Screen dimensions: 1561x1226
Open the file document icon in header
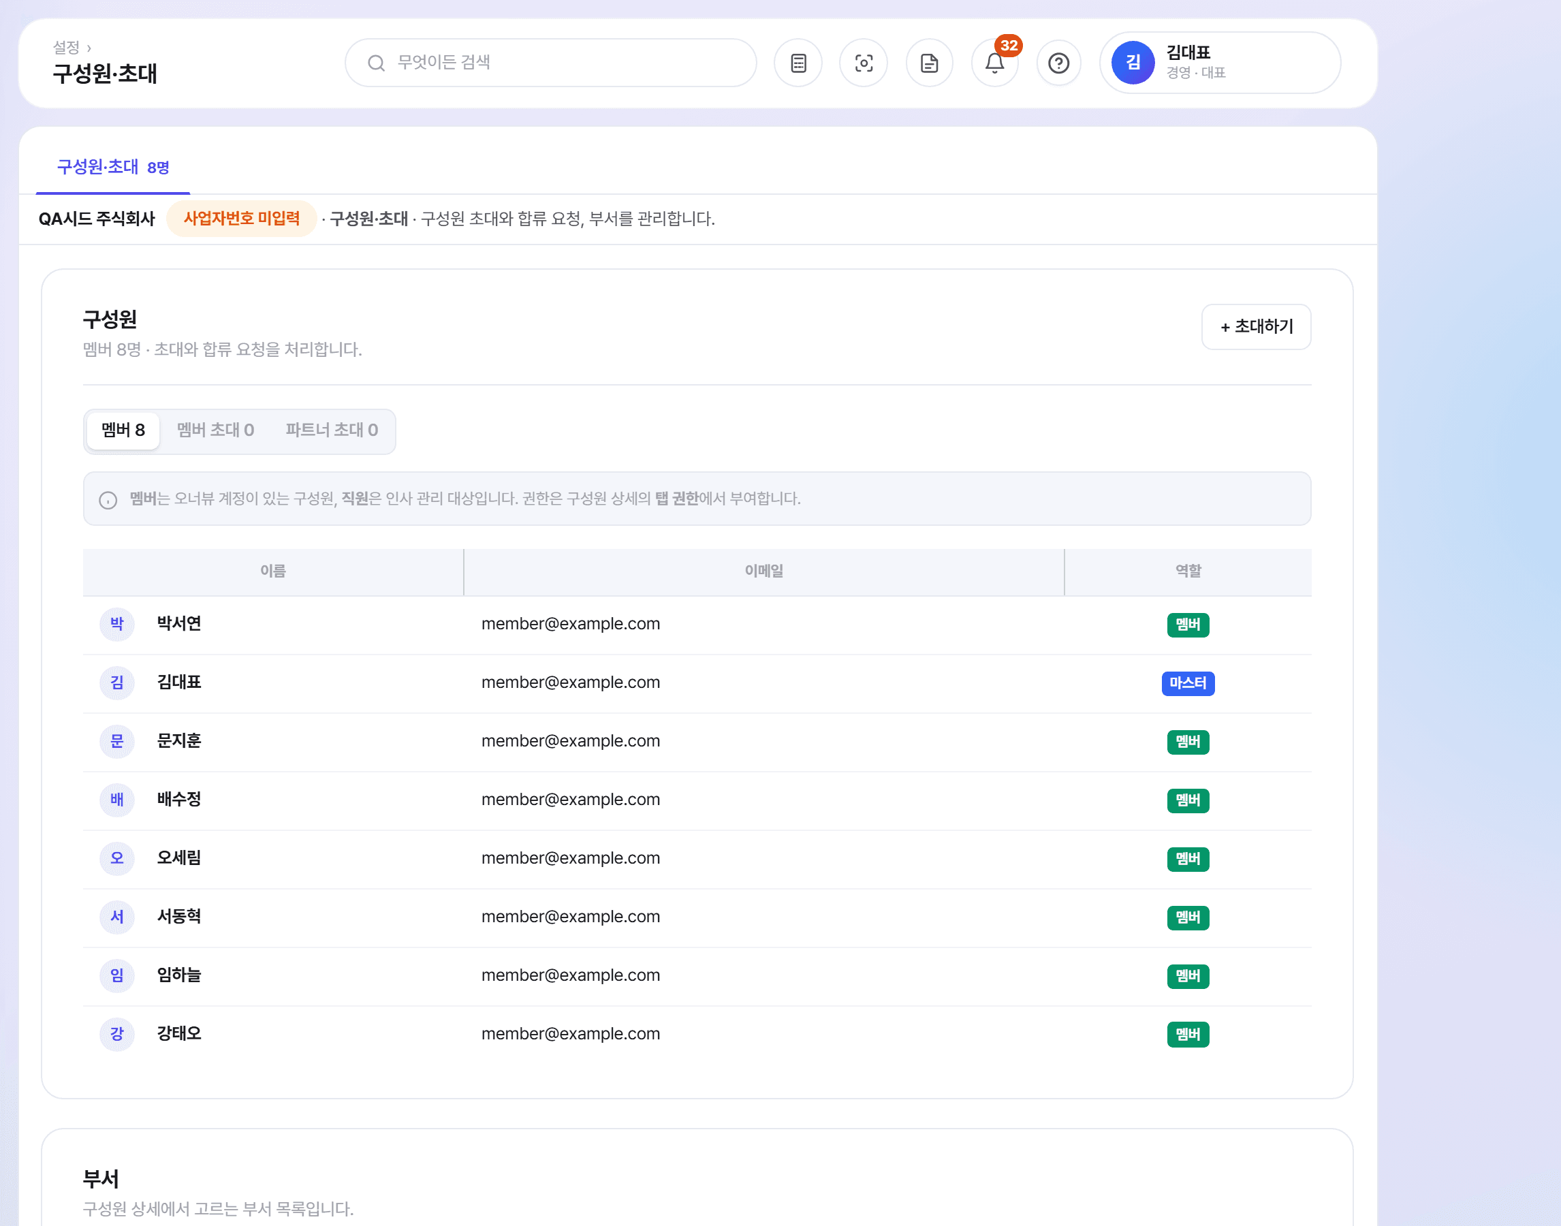[930, 63]
